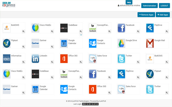Open BulkSMS icon beside the first Cisco WebEx
Viewport: 172px width, 107px height.
6,28
